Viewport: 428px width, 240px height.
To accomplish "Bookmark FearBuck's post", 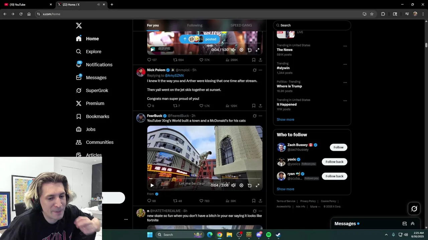I will [x=254, y=201].
